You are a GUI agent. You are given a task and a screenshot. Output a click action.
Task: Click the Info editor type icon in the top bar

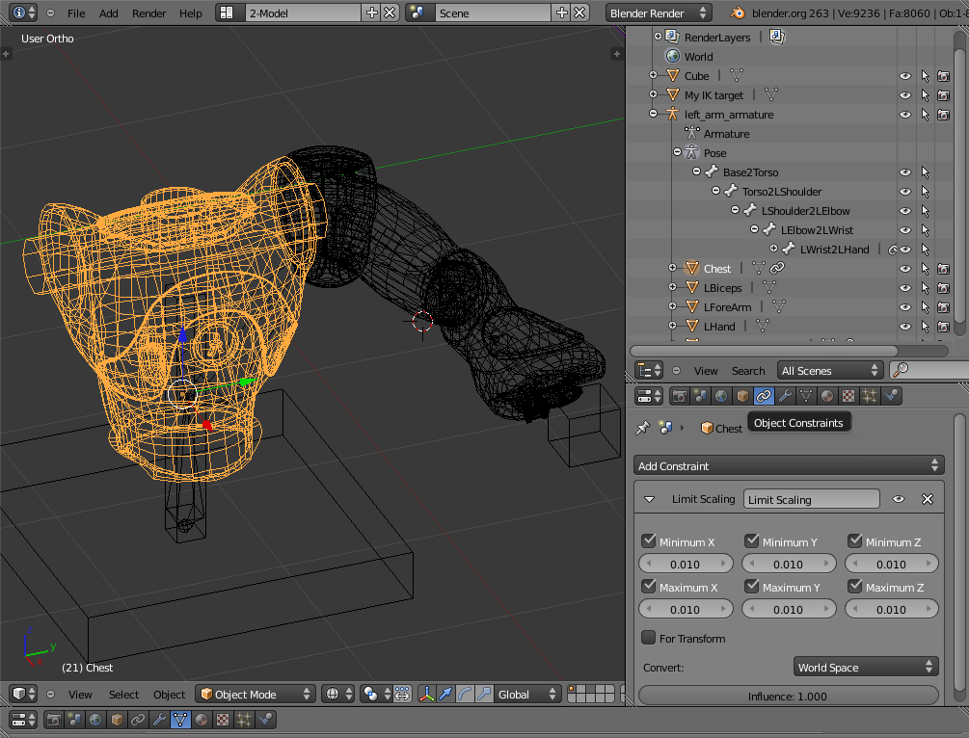[23, 13]
